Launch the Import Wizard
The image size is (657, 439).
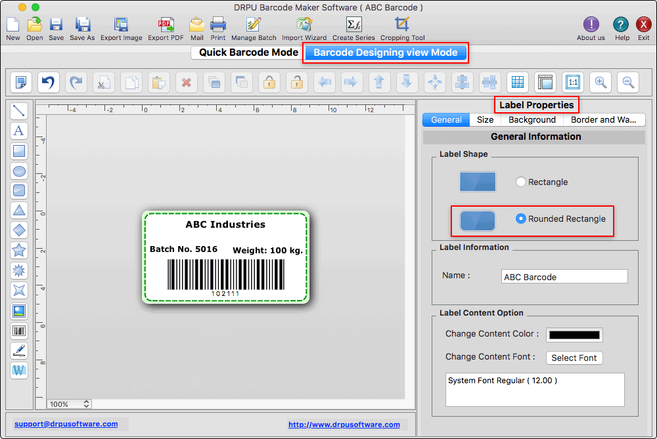[x=304, y=28]
